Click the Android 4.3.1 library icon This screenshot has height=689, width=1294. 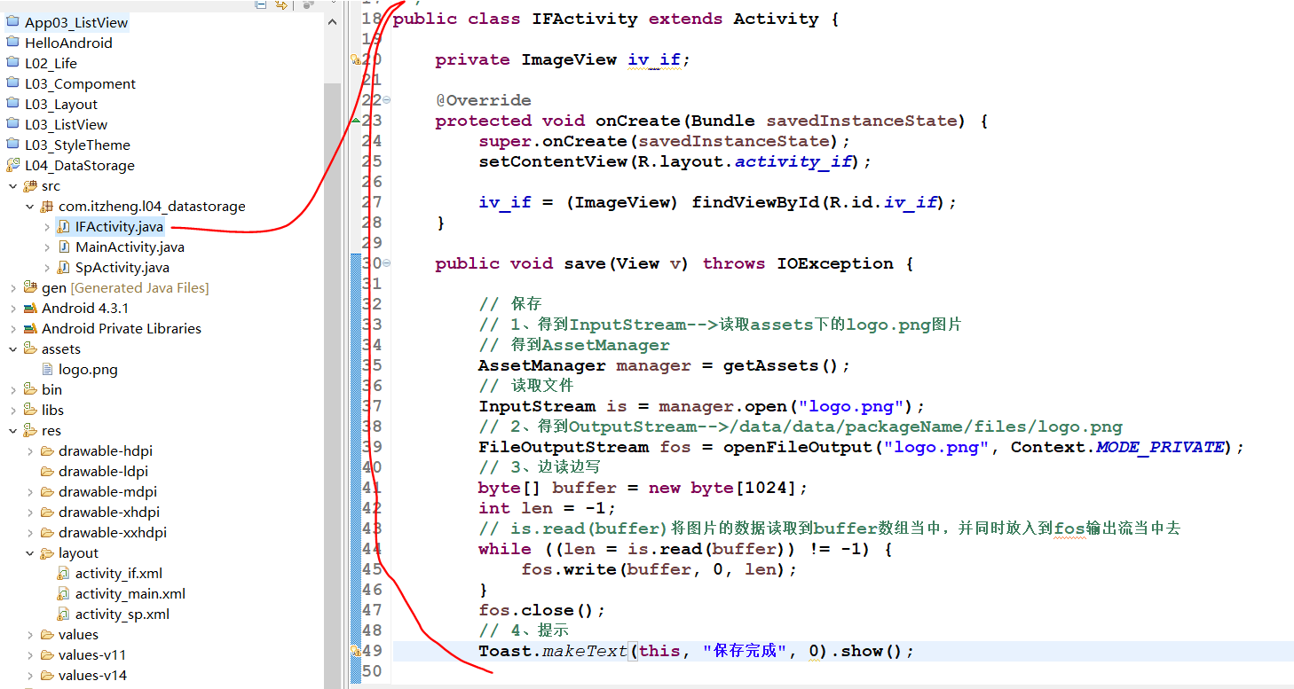[30, 308]
